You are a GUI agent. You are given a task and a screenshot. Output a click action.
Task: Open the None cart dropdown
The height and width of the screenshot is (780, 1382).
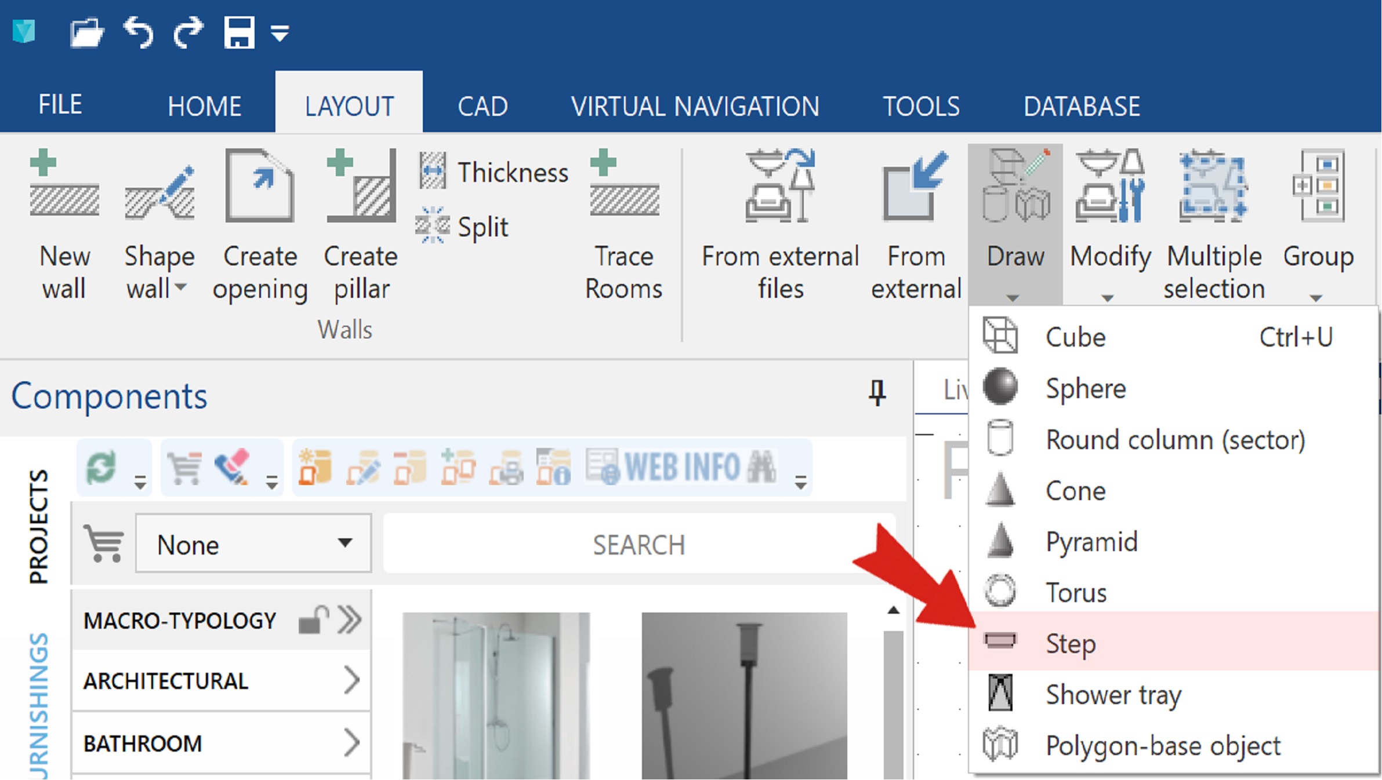253,544
